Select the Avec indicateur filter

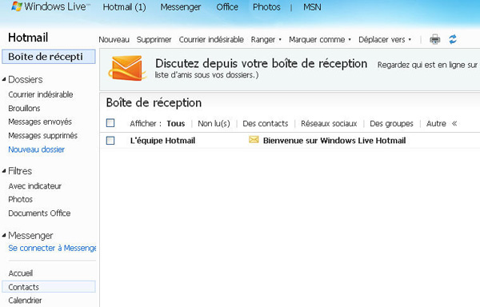point(35,186)
